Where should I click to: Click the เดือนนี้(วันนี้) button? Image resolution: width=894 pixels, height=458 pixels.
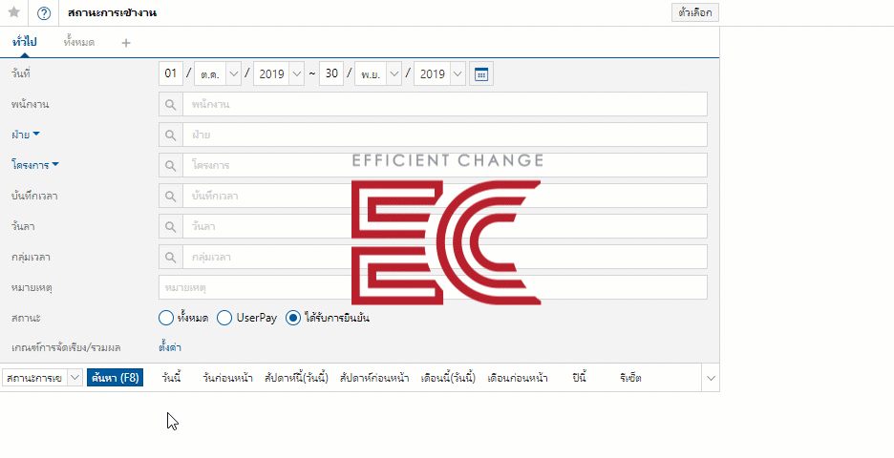[x=448, y=378]
